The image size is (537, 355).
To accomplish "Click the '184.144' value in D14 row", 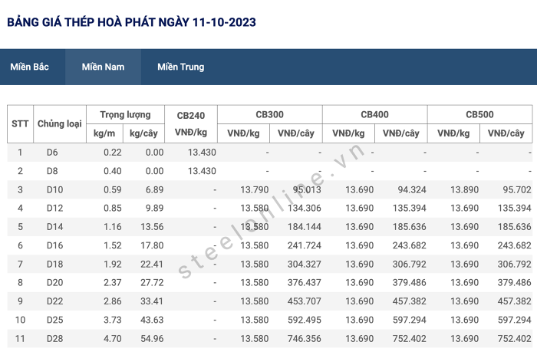I will click(x=305, y=227).
